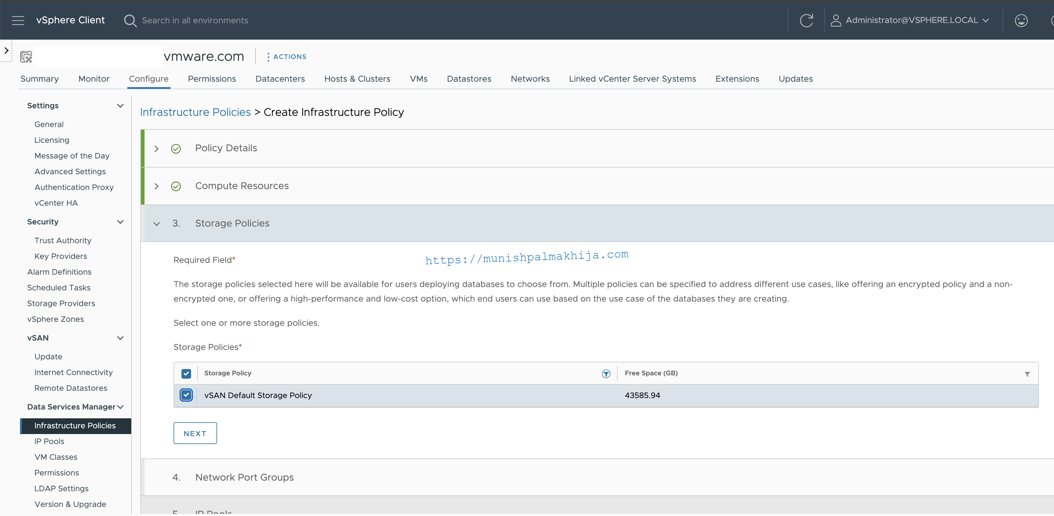Click the Configure tab
Viewport: 1054px width, 516px height.
tap(148, 79)
